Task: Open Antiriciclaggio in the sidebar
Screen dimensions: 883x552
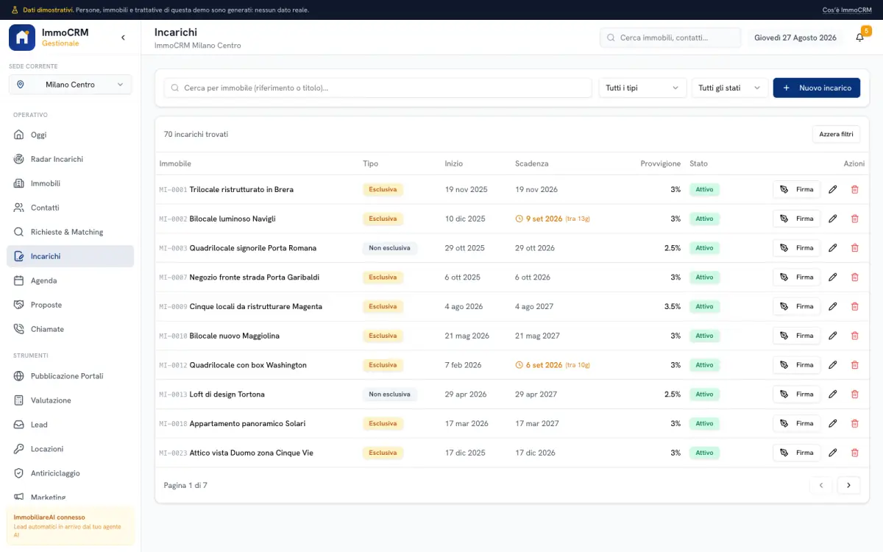Action: (71, 473)
